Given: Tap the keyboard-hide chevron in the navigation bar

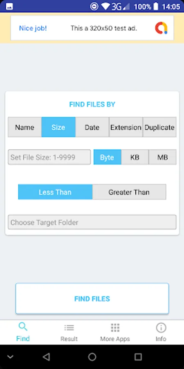Looking at the screenshot, I should 10,357.
